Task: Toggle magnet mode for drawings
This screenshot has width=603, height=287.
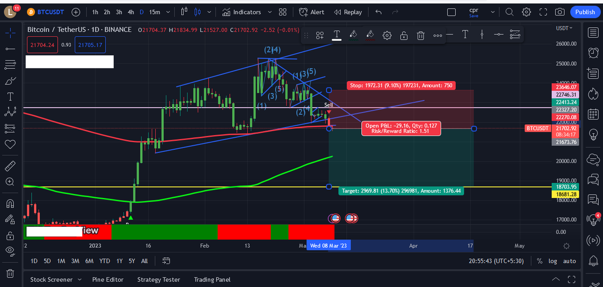Action: pos(10,203)
